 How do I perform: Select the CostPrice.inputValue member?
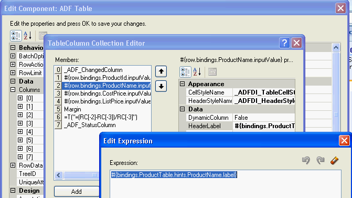tap(103, 93)
